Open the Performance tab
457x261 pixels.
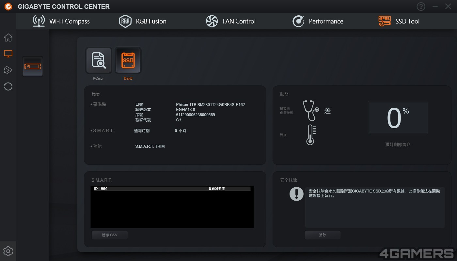[x=318, y=21]
